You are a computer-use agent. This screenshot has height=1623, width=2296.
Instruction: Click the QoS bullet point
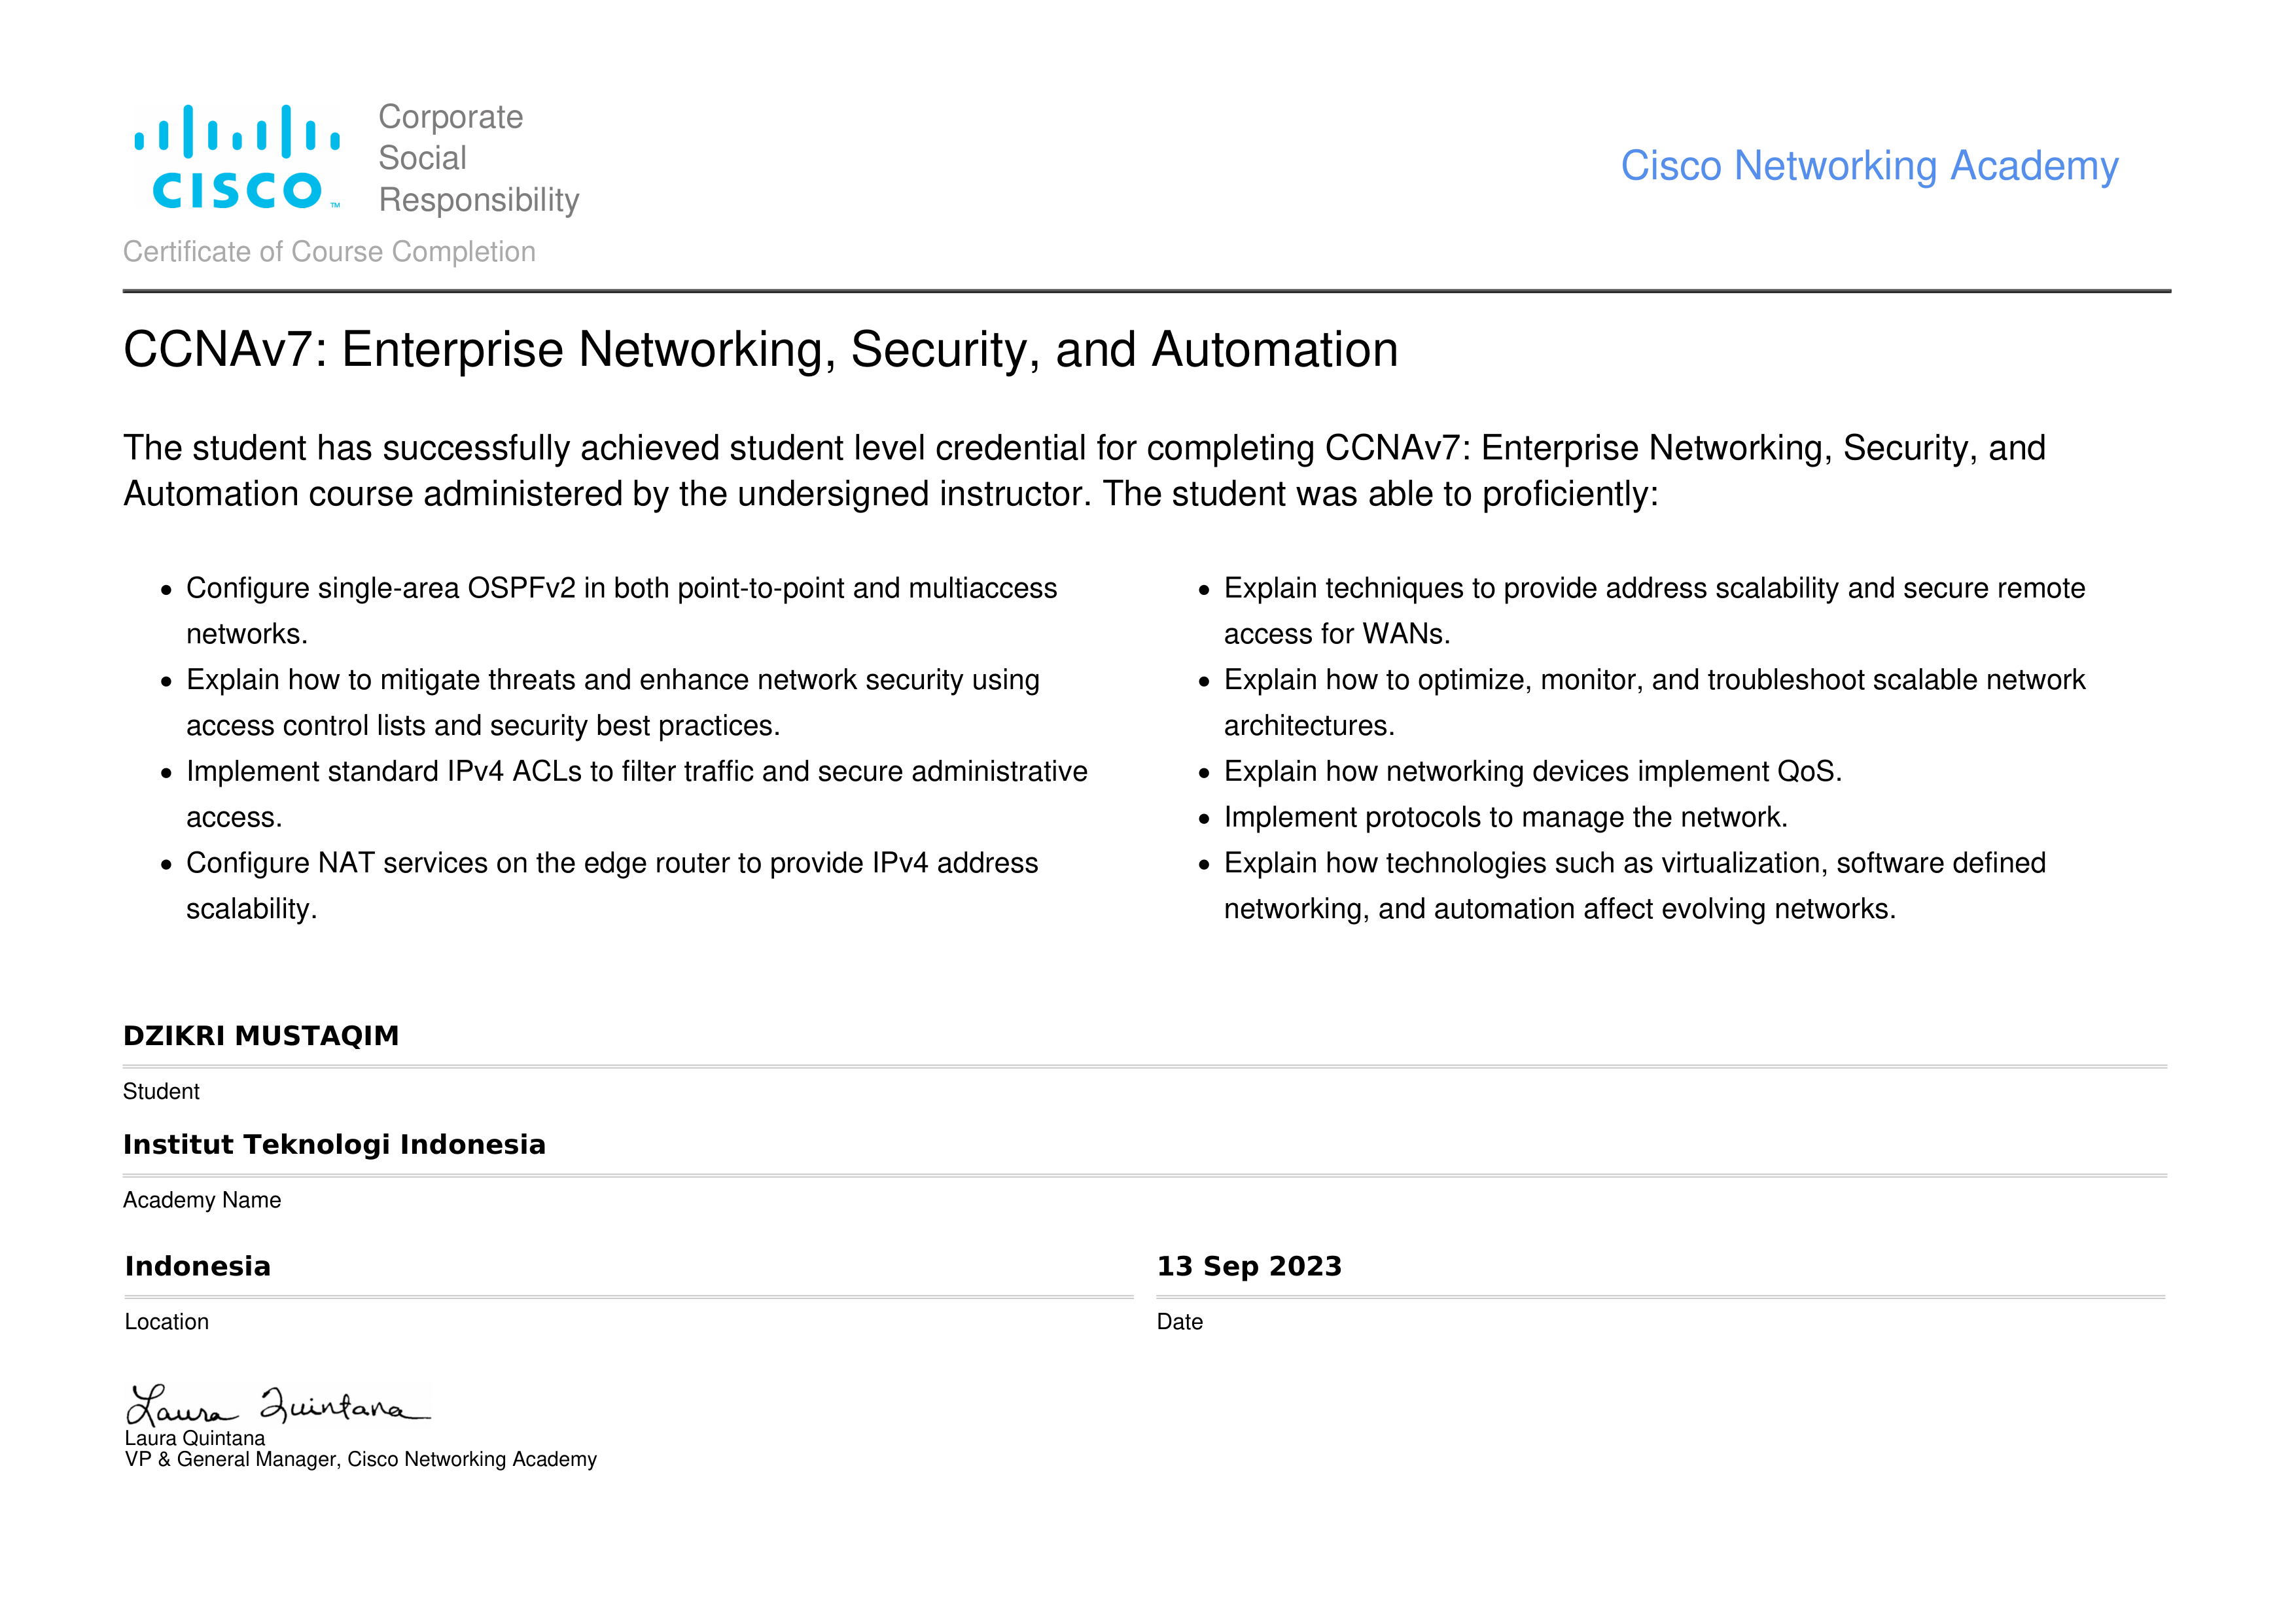(1532, 772)
